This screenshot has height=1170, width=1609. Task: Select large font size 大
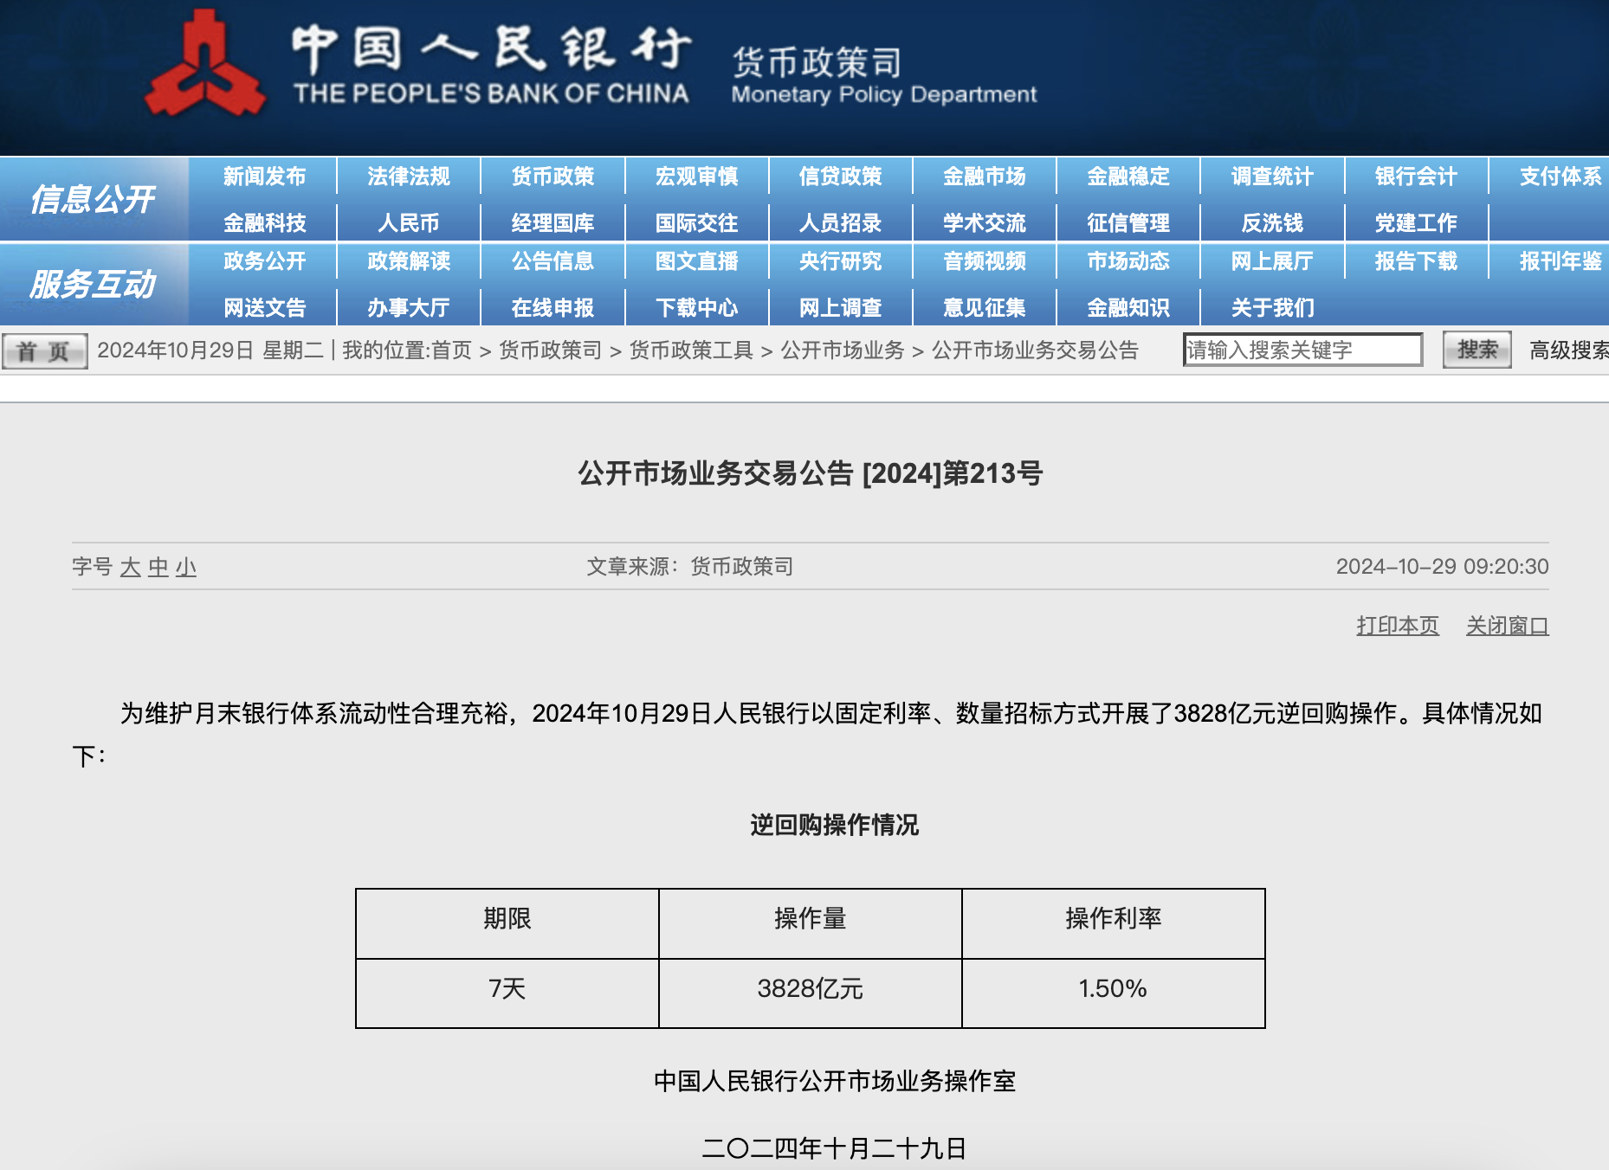(x=130, y=568)
